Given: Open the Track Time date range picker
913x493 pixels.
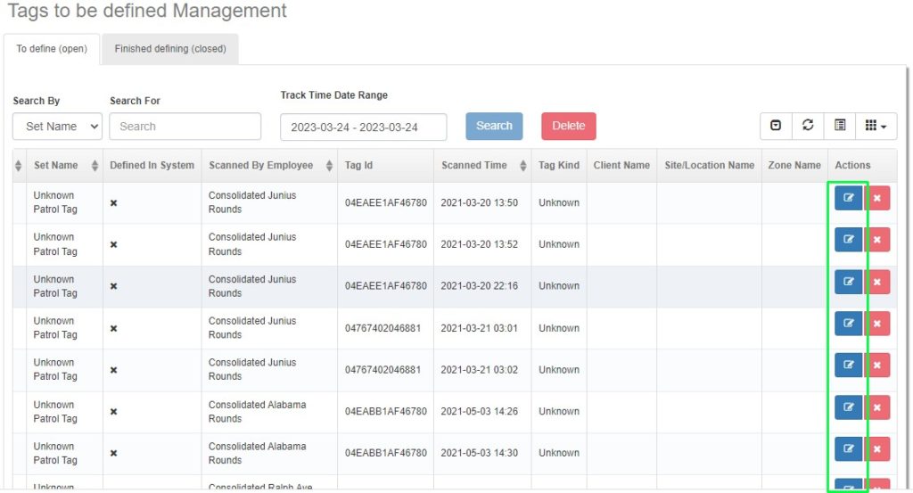Looking at the screenshot, I should coord(363,127).
